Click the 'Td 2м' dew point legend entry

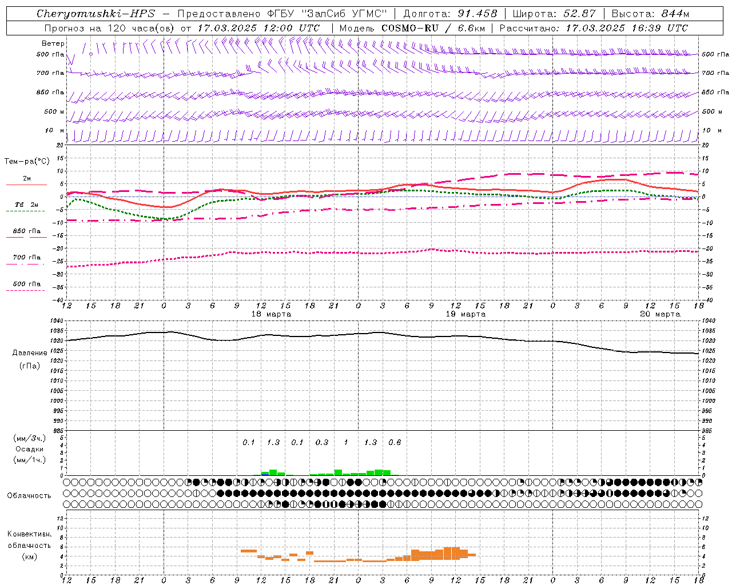point(27,205)
